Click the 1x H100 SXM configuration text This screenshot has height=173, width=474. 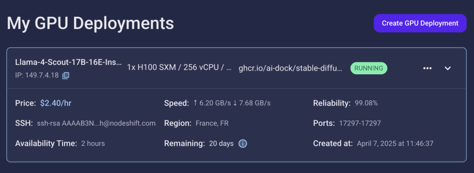(x=179, y=68)
